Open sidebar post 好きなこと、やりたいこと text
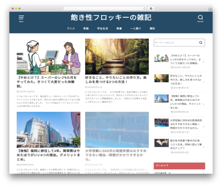Viewport: 222px width, 187px height. [186, 80]
